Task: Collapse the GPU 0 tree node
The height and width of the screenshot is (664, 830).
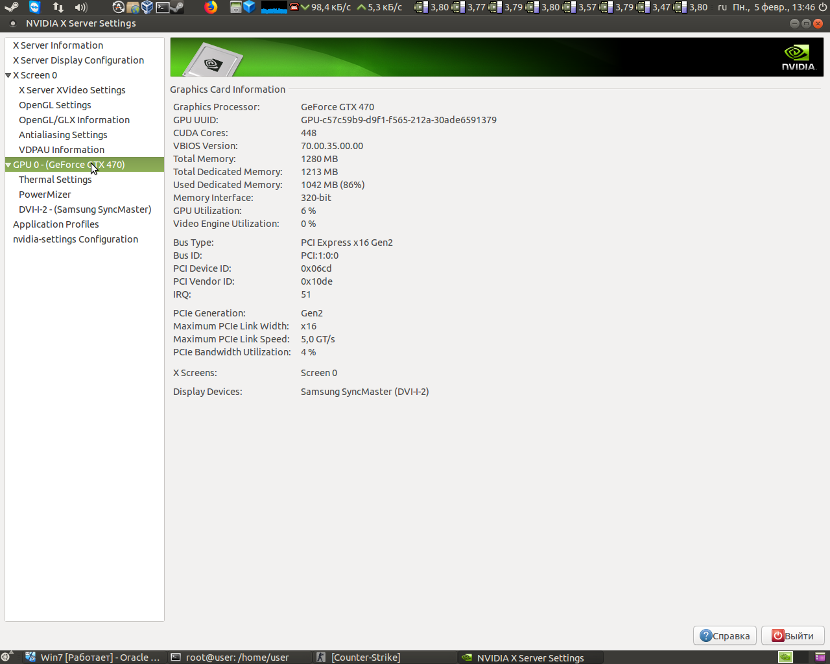Action: coord(8,165)
